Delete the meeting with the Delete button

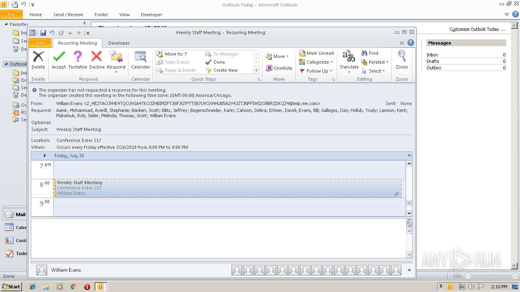coord(38,60)
